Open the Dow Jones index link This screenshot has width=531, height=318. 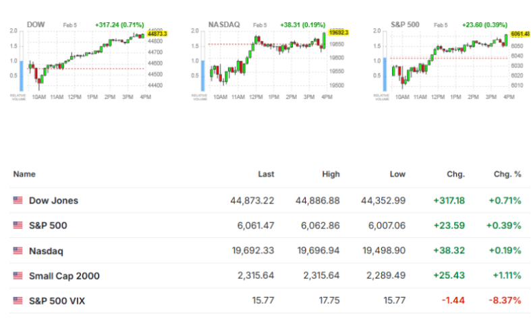pyautogui.click(x=53, y=201)
